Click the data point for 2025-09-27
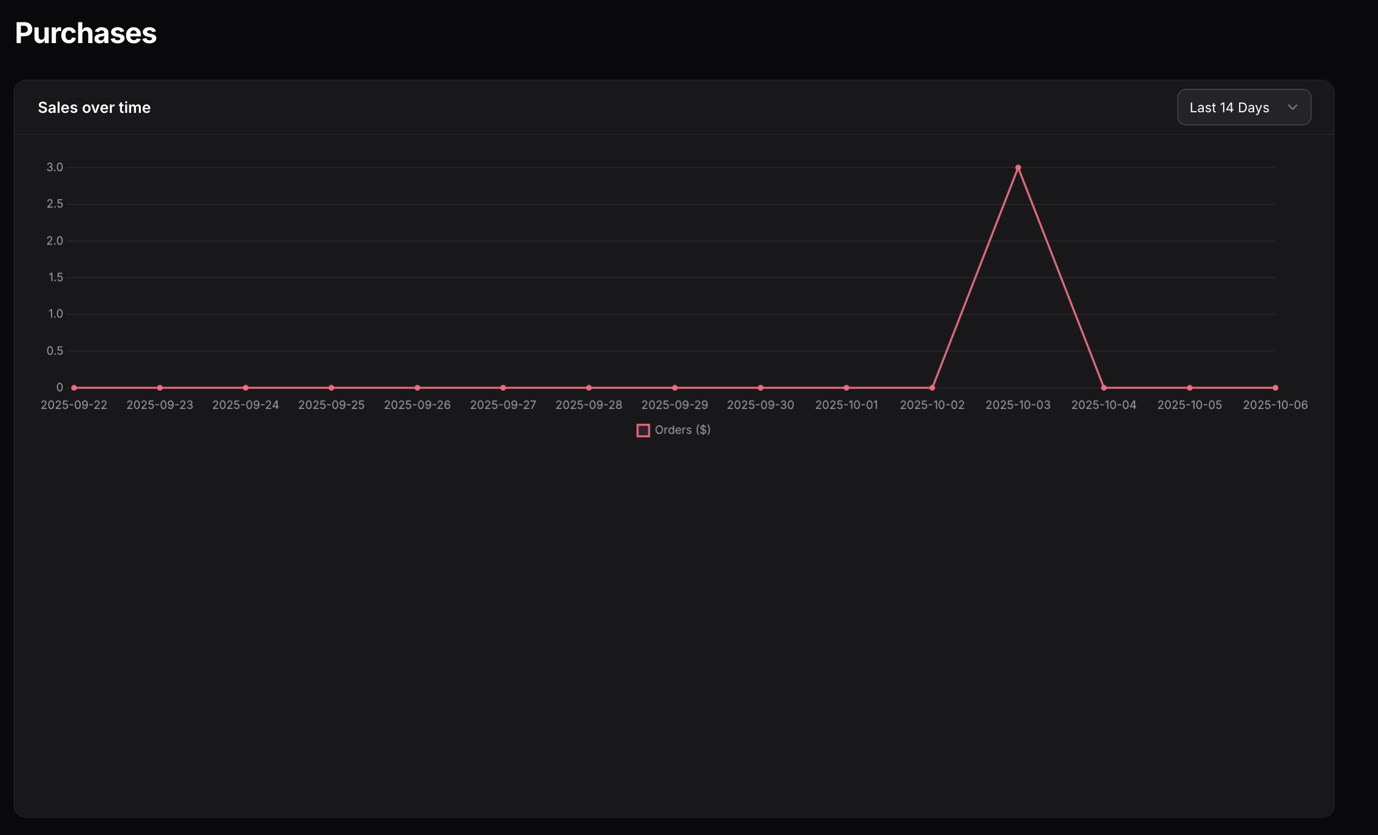Image resolution: width=1378 pixels, height=835 pixels. tap(503, 387)
